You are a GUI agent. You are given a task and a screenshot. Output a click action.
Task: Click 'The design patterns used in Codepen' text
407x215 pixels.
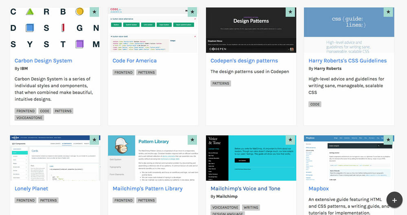[250, 72]
